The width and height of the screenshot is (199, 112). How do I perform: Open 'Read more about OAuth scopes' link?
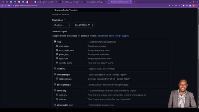click(x=113, y=36)
